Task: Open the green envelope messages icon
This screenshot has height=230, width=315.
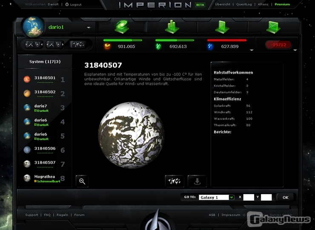Action: point(273,26)
